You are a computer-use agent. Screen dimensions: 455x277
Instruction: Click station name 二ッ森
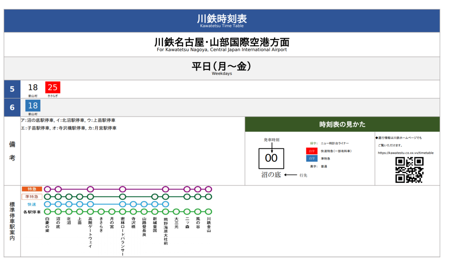(187, 223)
